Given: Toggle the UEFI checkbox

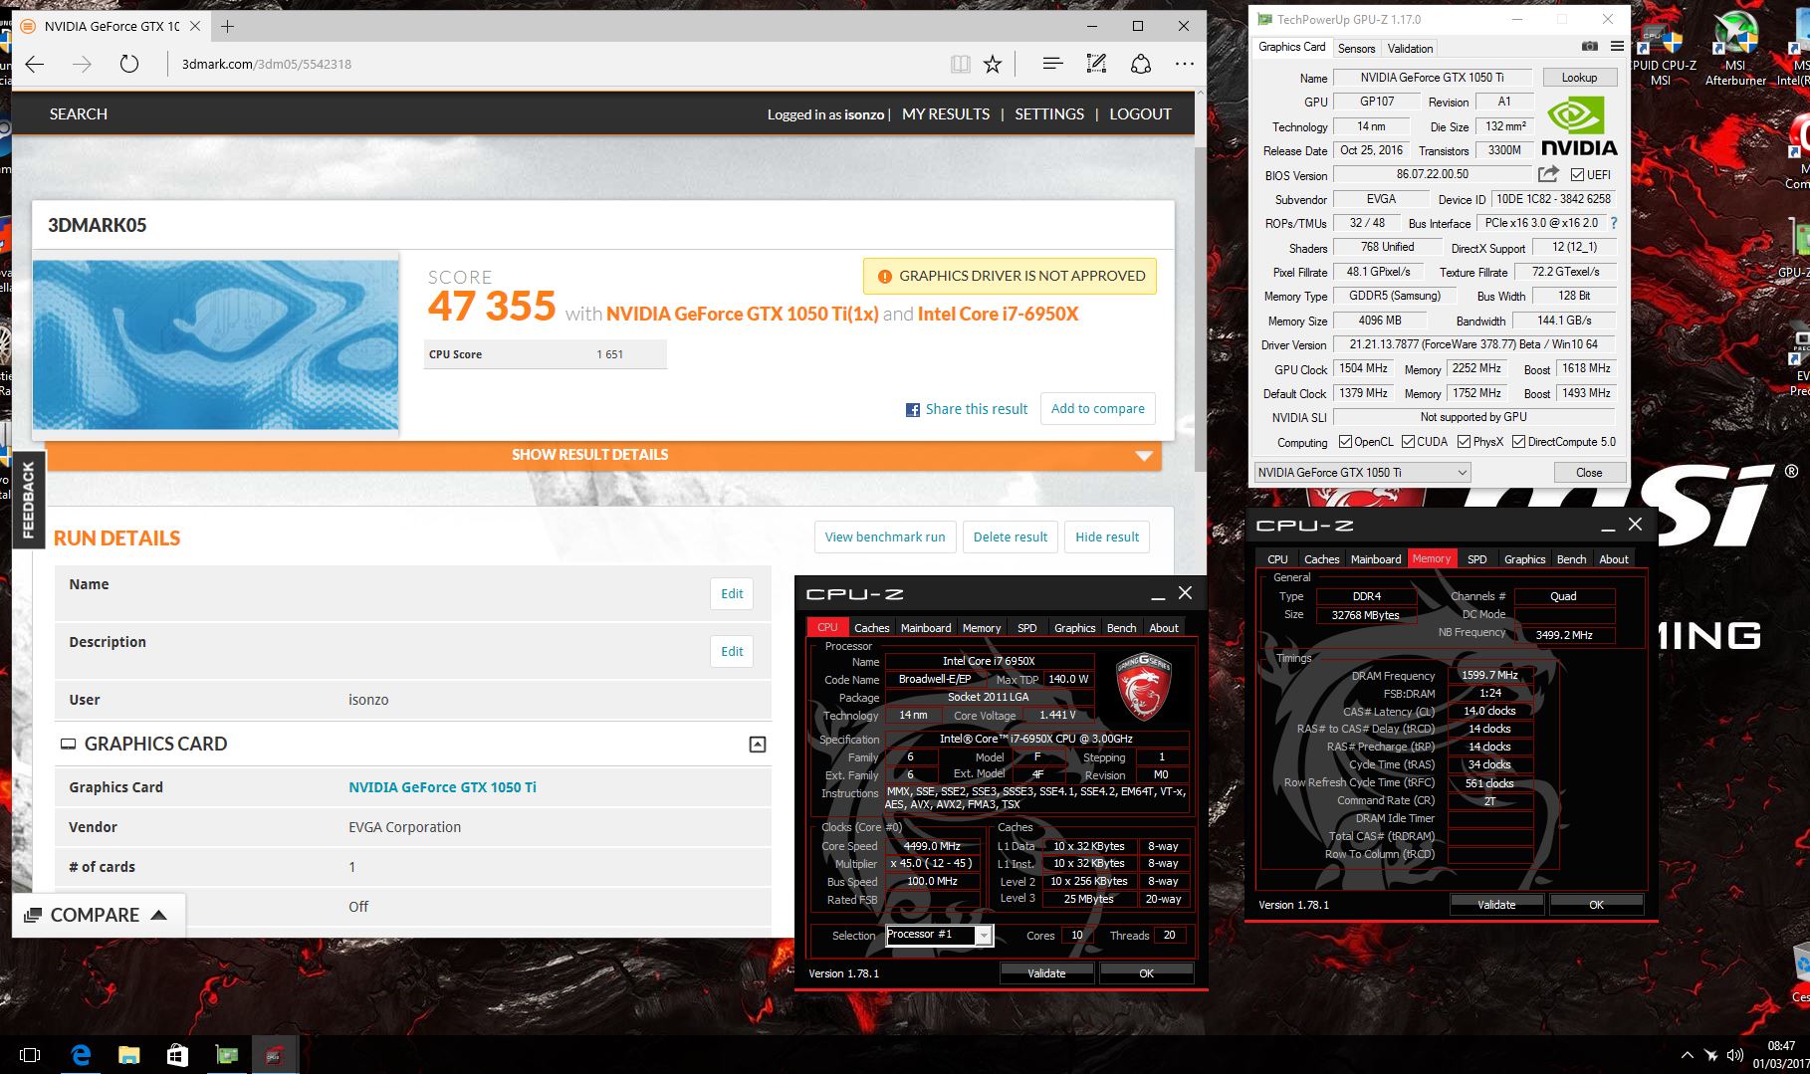Looking at the screenshot, I should (x=1577, y=174).
